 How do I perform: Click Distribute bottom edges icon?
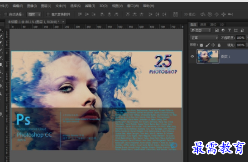(142, 14)
